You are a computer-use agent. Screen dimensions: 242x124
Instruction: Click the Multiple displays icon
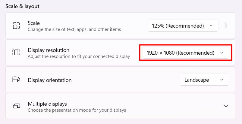point(16,106)
